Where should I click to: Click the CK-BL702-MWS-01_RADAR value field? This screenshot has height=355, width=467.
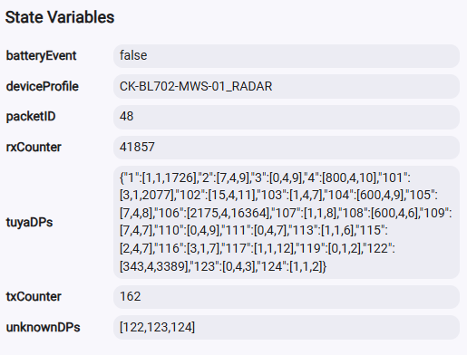[x=287, y=87]
